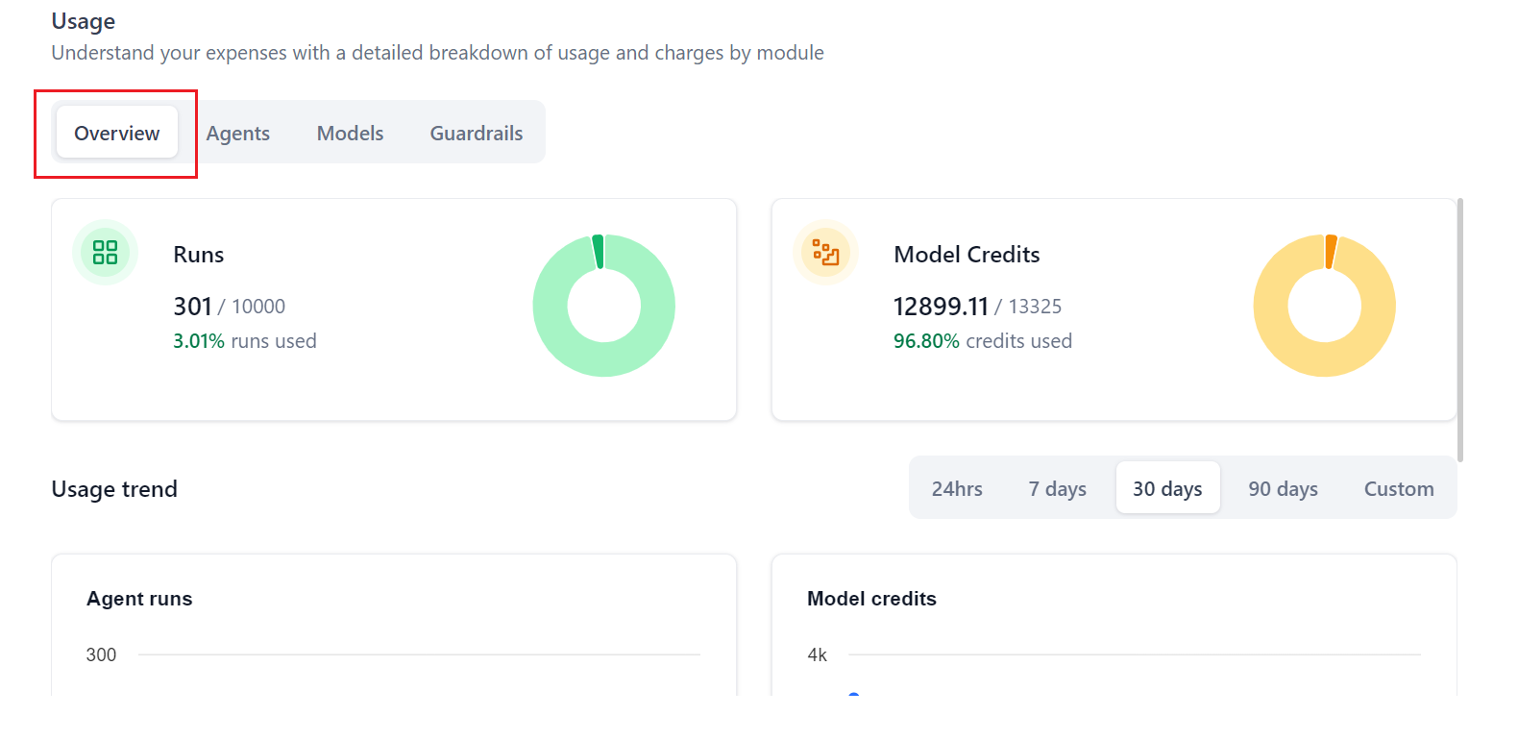Viewport: 1518px width, 740px height.
Task: Select the 24hrs time range
Action: (x=957, y=488)
